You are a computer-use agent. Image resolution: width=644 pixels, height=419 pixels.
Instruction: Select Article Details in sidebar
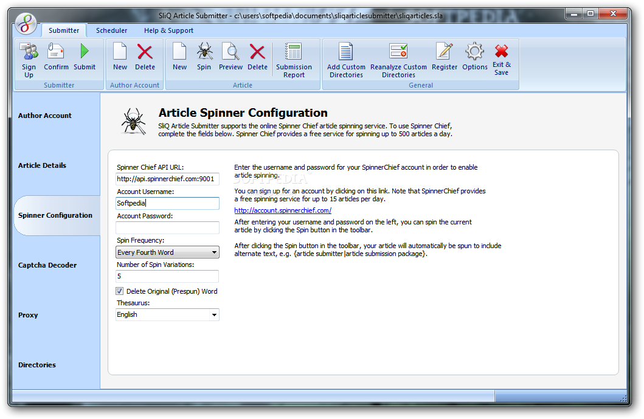pos(42,165)
